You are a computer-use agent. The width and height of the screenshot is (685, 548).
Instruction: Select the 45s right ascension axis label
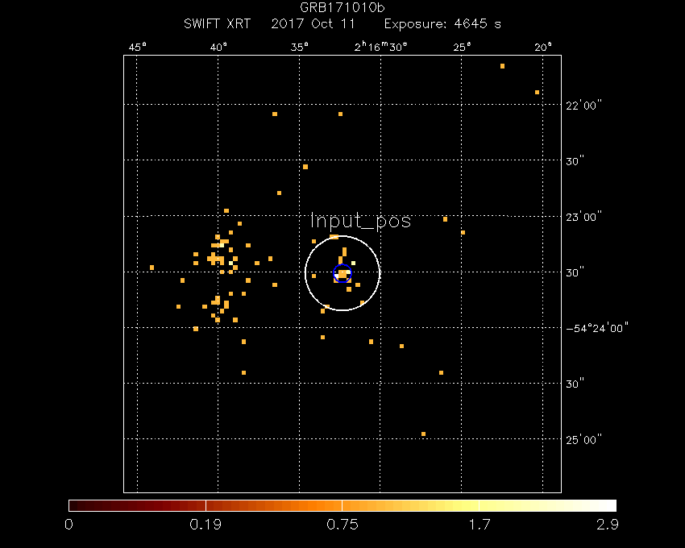(138, 46)
